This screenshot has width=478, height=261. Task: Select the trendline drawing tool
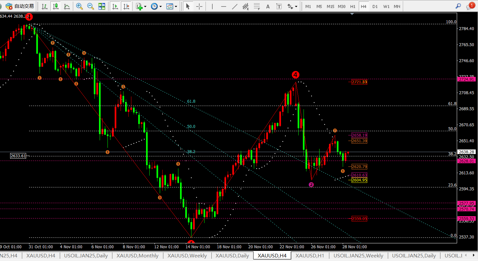click(x=235, y=6)
